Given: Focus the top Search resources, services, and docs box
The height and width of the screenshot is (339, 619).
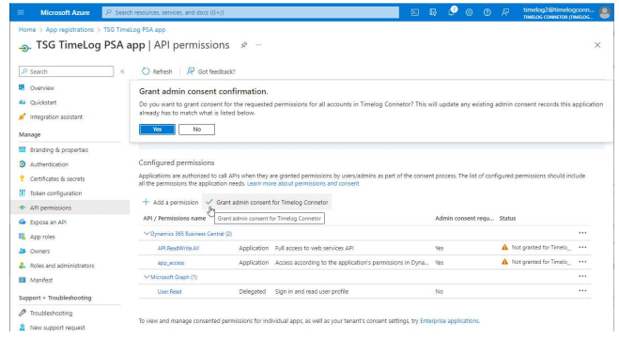Looking at the screenshot, I should (251, 12).
